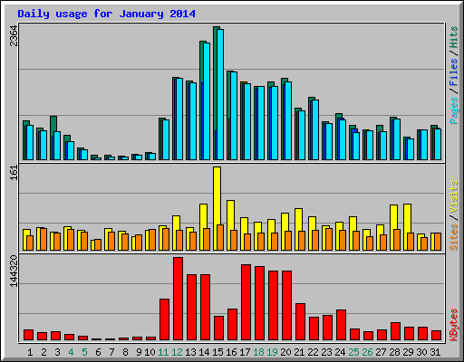Click green weekend day 5 label
The image size is (464, 362).
click(84, 352)
